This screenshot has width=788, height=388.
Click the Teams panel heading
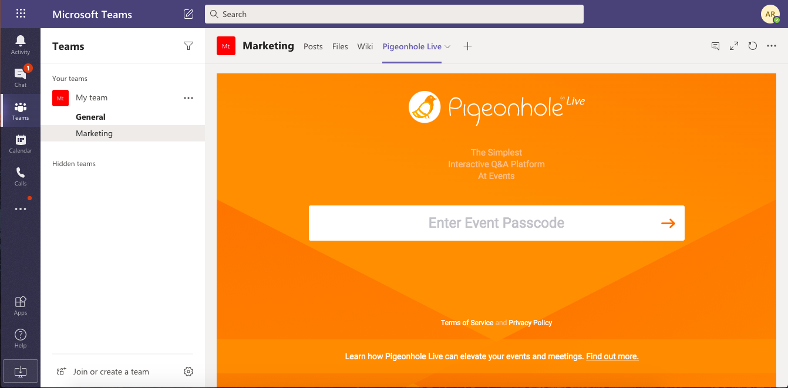pos(68,46)
